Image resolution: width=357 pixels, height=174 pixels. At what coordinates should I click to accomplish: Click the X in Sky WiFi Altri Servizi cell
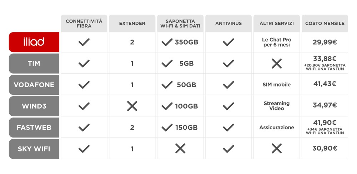[x=276, y=148]
